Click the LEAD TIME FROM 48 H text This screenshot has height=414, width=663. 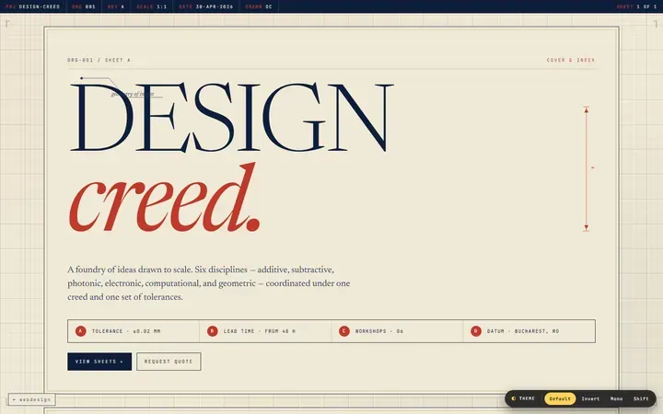click(259, 331)
